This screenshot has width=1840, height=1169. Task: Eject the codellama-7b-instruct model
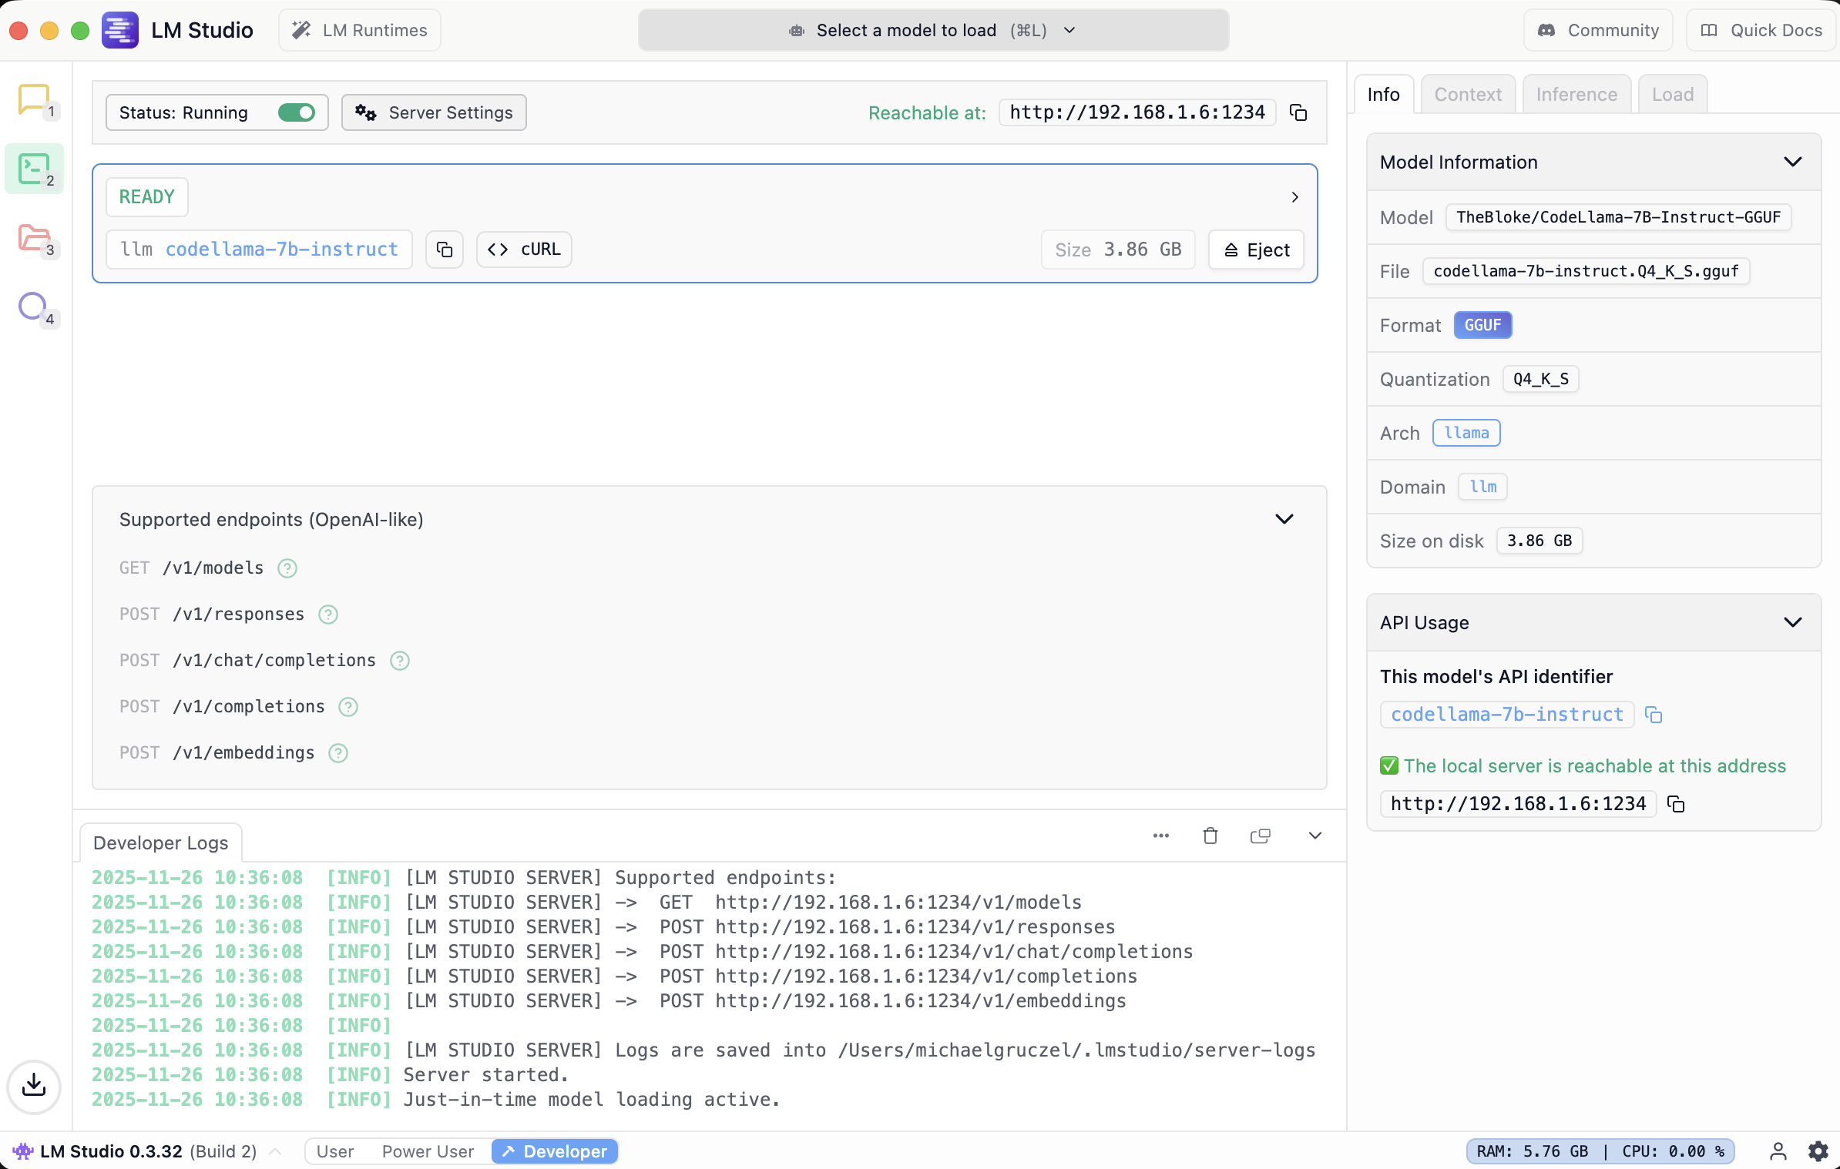pyautogui.click(x=1256, y=250)
